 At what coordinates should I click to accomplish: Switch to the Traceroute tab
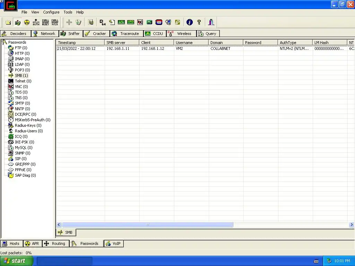point(127,34)
